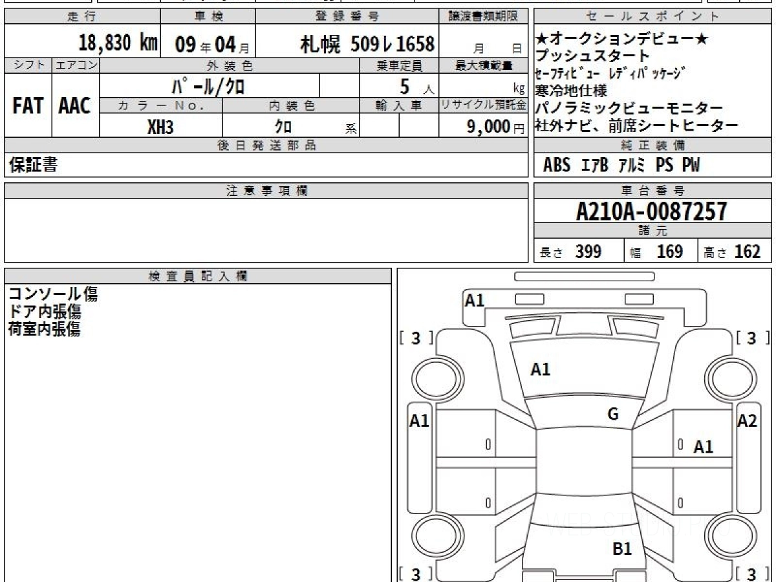This screenshot has width=776, height=582.
Task: Select the A1 mark on the car hood
Action: (541, 369)
